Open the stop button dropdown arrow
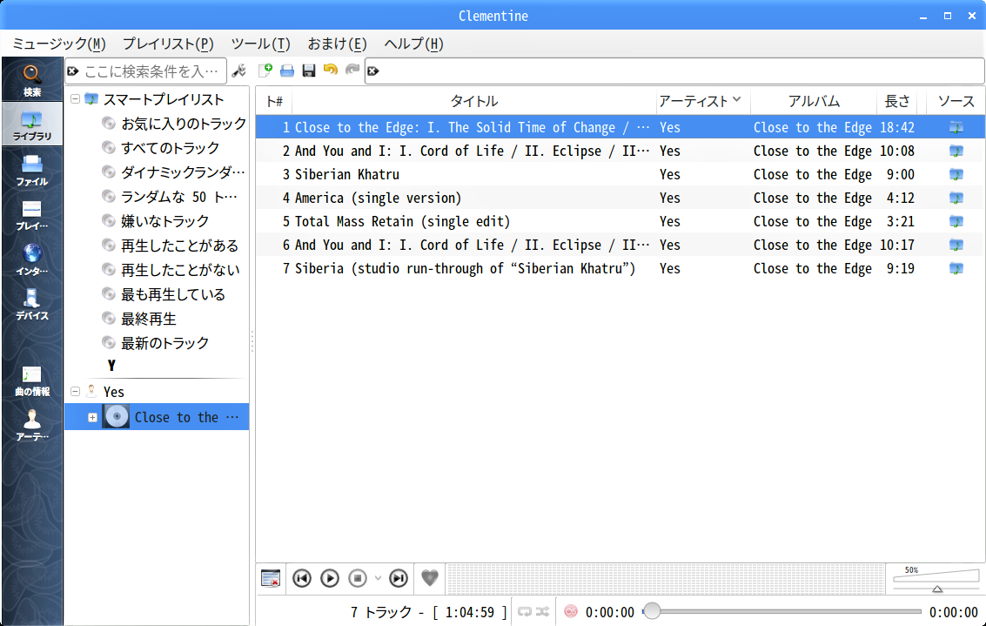986x626 pixels. pyautogui.click(x=378, y=577)
